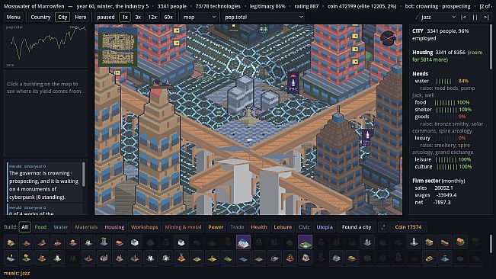
Task: Filter build list by Power
Action: [216, 227]
